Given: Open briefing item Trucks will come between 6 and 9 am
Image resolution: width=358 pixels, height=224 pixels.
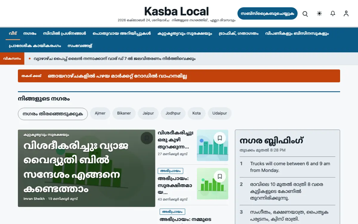Looking at the screenshot, I should coord(287,167).
